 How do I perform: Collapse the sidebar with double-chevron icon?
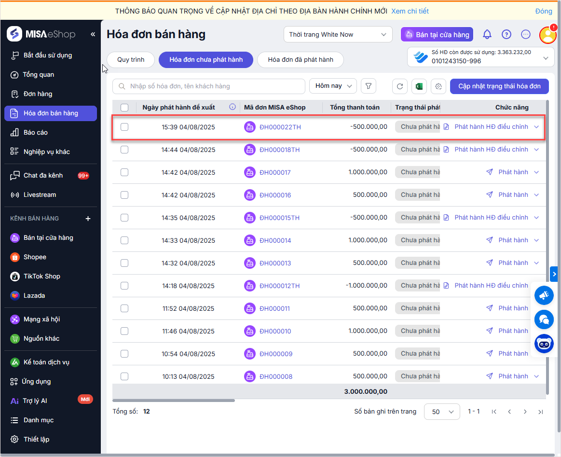(93, 34)
